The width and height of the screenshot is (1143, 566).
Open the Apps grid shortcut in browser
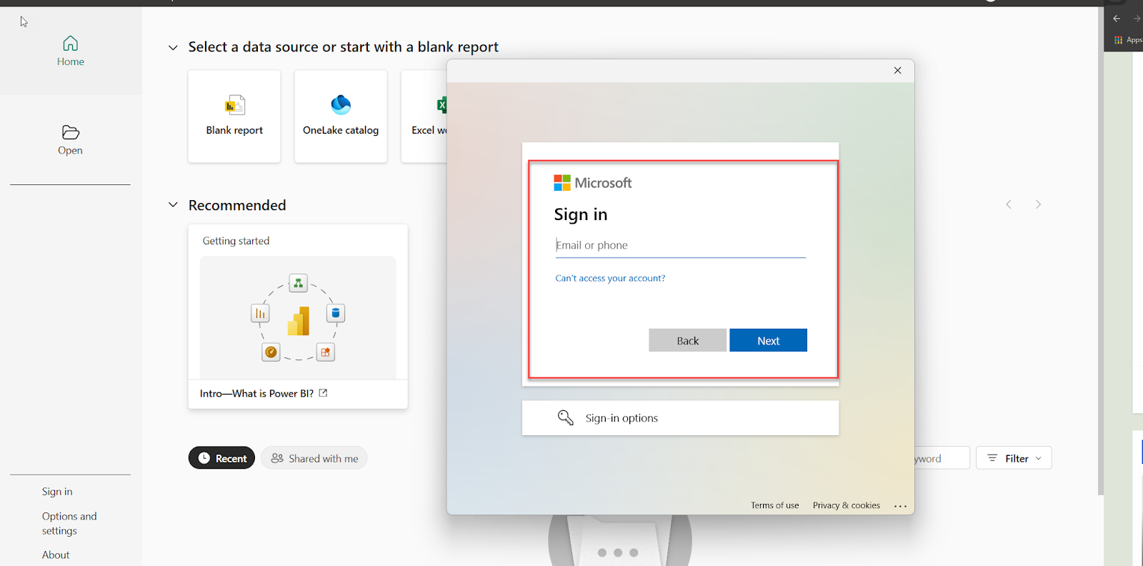[1128, 40]
